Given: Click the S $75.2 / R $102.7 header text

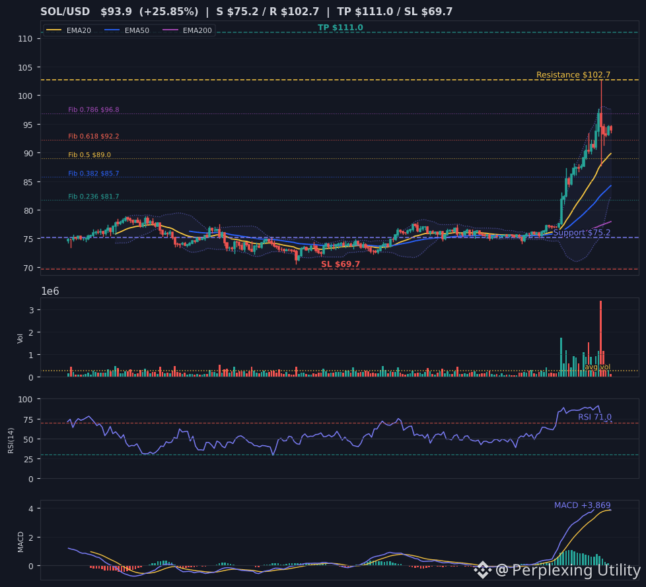Looking at the screenshot, I should coord(268,11).
